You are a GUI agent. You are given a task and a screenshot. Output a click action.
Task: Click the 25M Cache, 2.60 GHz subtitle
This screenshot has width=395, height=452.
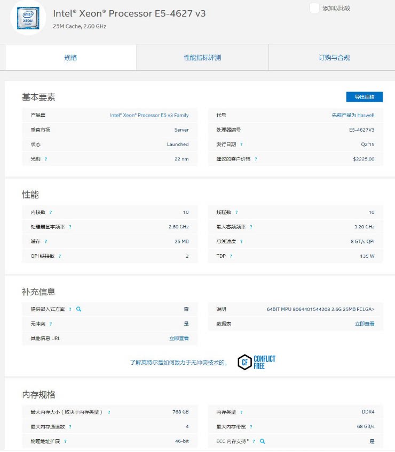tap(80, 26)
